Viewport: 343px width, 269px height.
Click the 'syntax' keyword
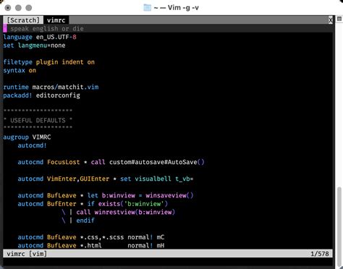point(14,70)
